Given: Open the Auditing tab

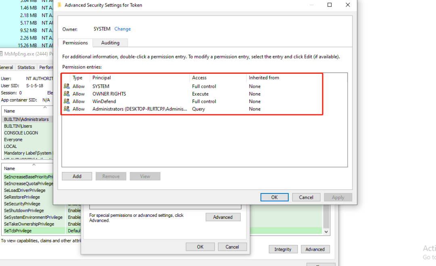Looking at the screenshot, I should [110, 43].
